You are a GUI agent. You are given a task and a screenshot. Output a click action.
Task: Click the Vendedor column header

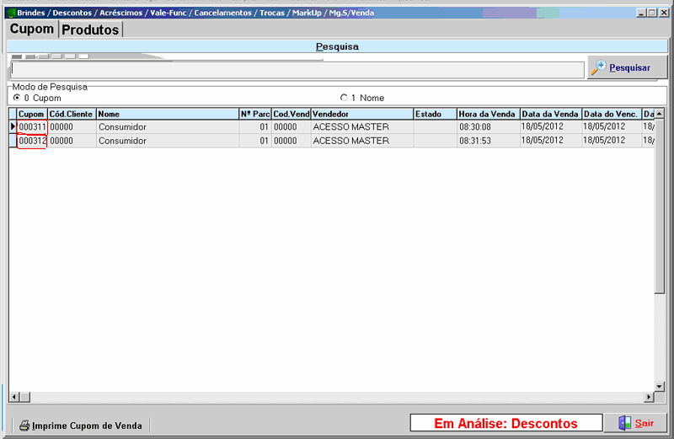click(x=361, y=114)
